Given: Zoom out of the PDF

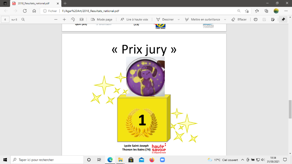Looking at the screenshot, I should 56,19.
